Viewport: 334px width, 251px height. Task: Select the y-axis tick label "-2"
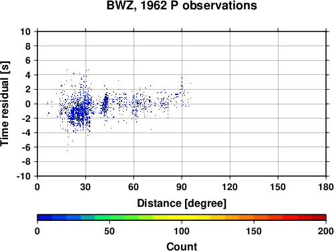tap(26, 118)
